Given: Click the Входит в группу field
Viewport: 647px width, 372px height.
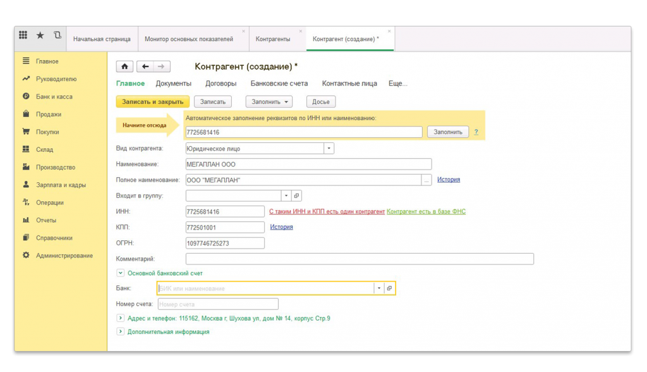Looking at the screenshot, I should tap(234, 195).
